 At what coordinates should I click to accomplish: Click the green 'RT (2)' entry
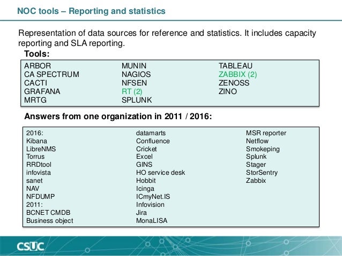tap(132, 91)
